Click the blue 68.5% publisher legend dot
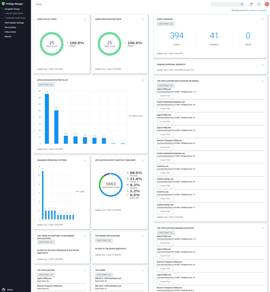Viewport: 270px width, 292px height. pyautogui.click(x=128, y=173)
